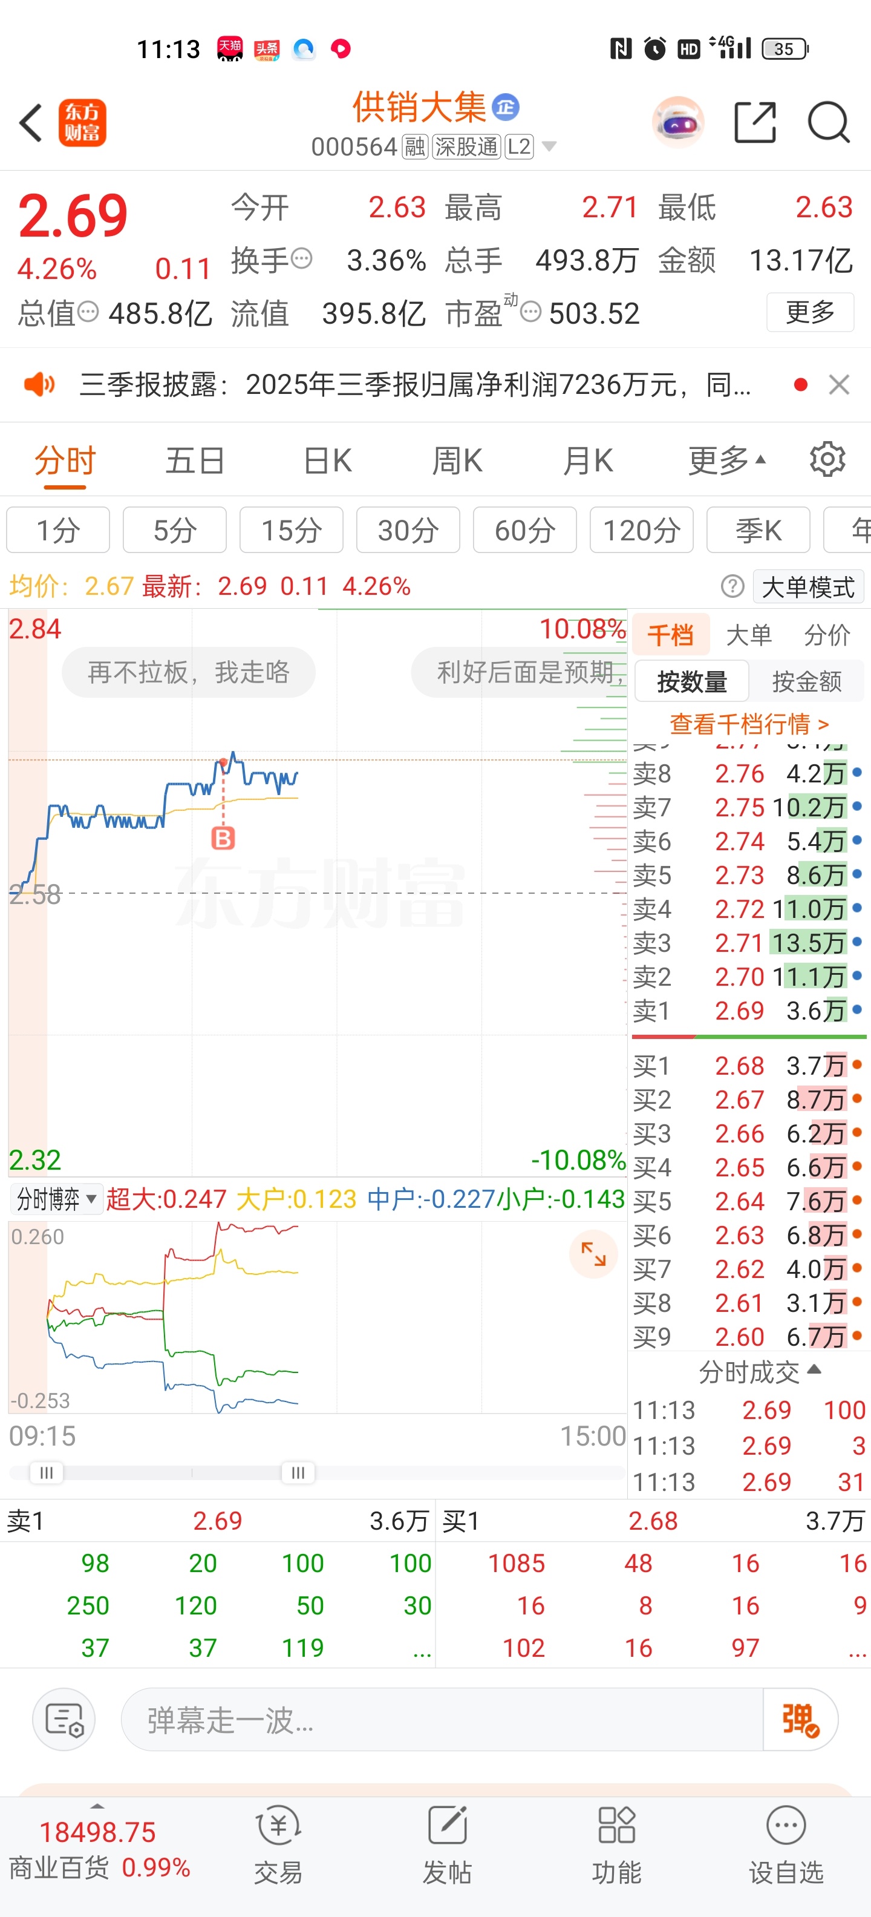
Task: Open search with magnifier icon
Action: [828, 123]
